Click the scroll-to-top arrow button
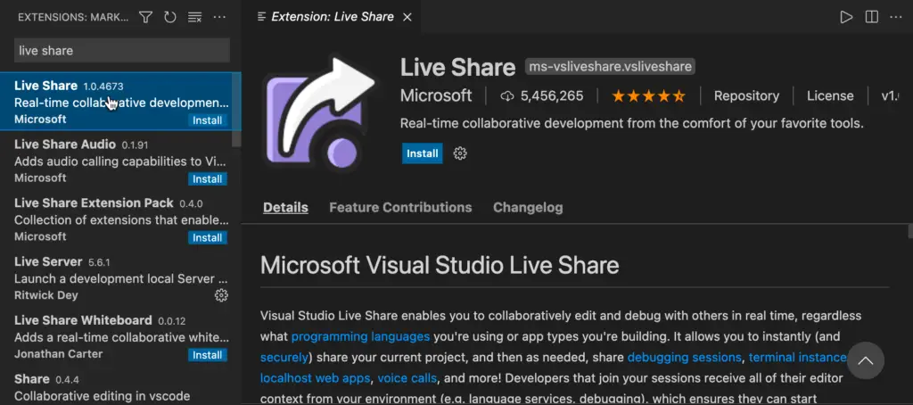 (x=865, y=360)
